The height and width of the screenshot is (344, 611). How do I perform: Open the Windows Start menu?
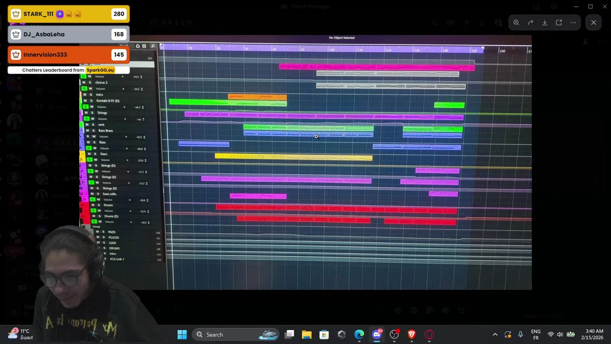(x=182, y=334)
